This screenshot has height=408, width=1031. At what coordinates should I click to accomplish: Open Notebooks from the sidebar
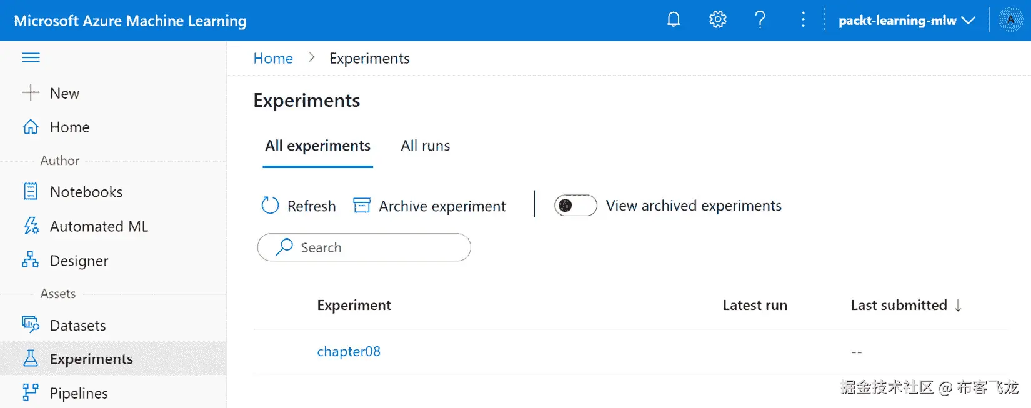(86, 192)
